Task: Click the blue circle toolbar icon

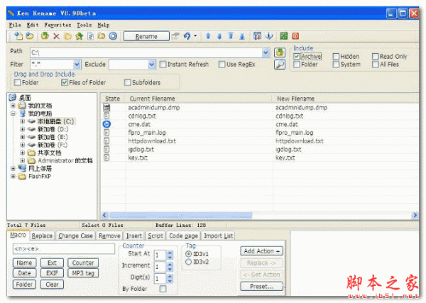Action: click(x=113, y=36)
